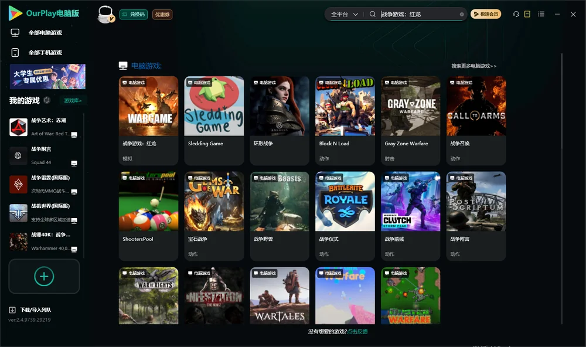This screenshot has width=586, height=347.
Task: Open 战争艺术：赤潮 in my games
Action: 44,127
